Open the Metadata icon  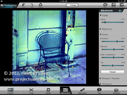[114, 5]
